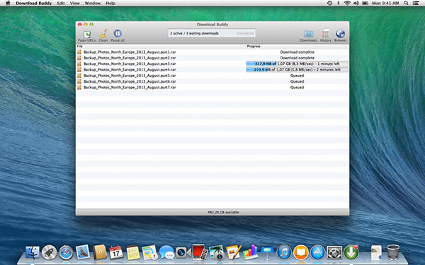This screenshot has width=425, height=265.
Task: Click the green Download Buddy dock icon
Action: pyautogui.click(x=351, y=252)
